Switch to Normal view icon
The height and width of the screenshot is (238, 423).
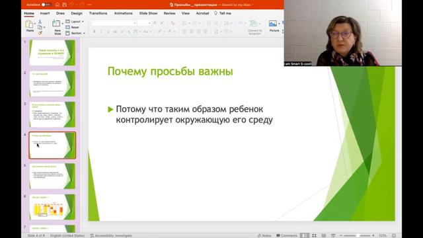click(x=304, y=235)
